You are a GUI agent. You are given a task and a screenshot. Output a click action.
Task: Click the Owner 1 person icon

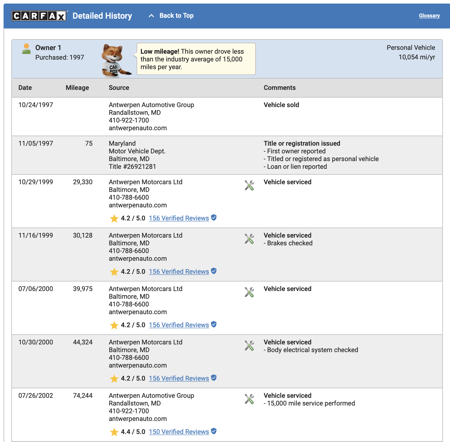pos(26,49)
